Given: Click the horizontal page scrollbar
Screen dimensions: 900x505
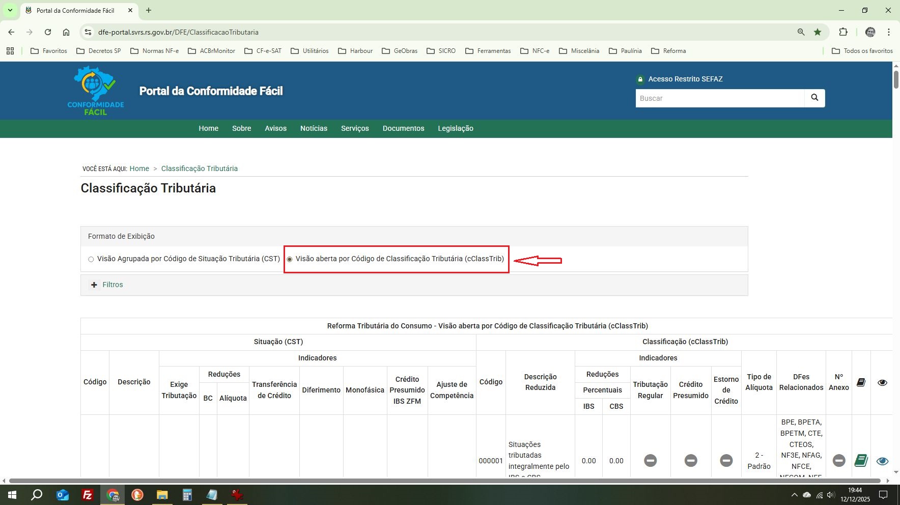Looking at the screenshot, I should click(x=444, y=481).
